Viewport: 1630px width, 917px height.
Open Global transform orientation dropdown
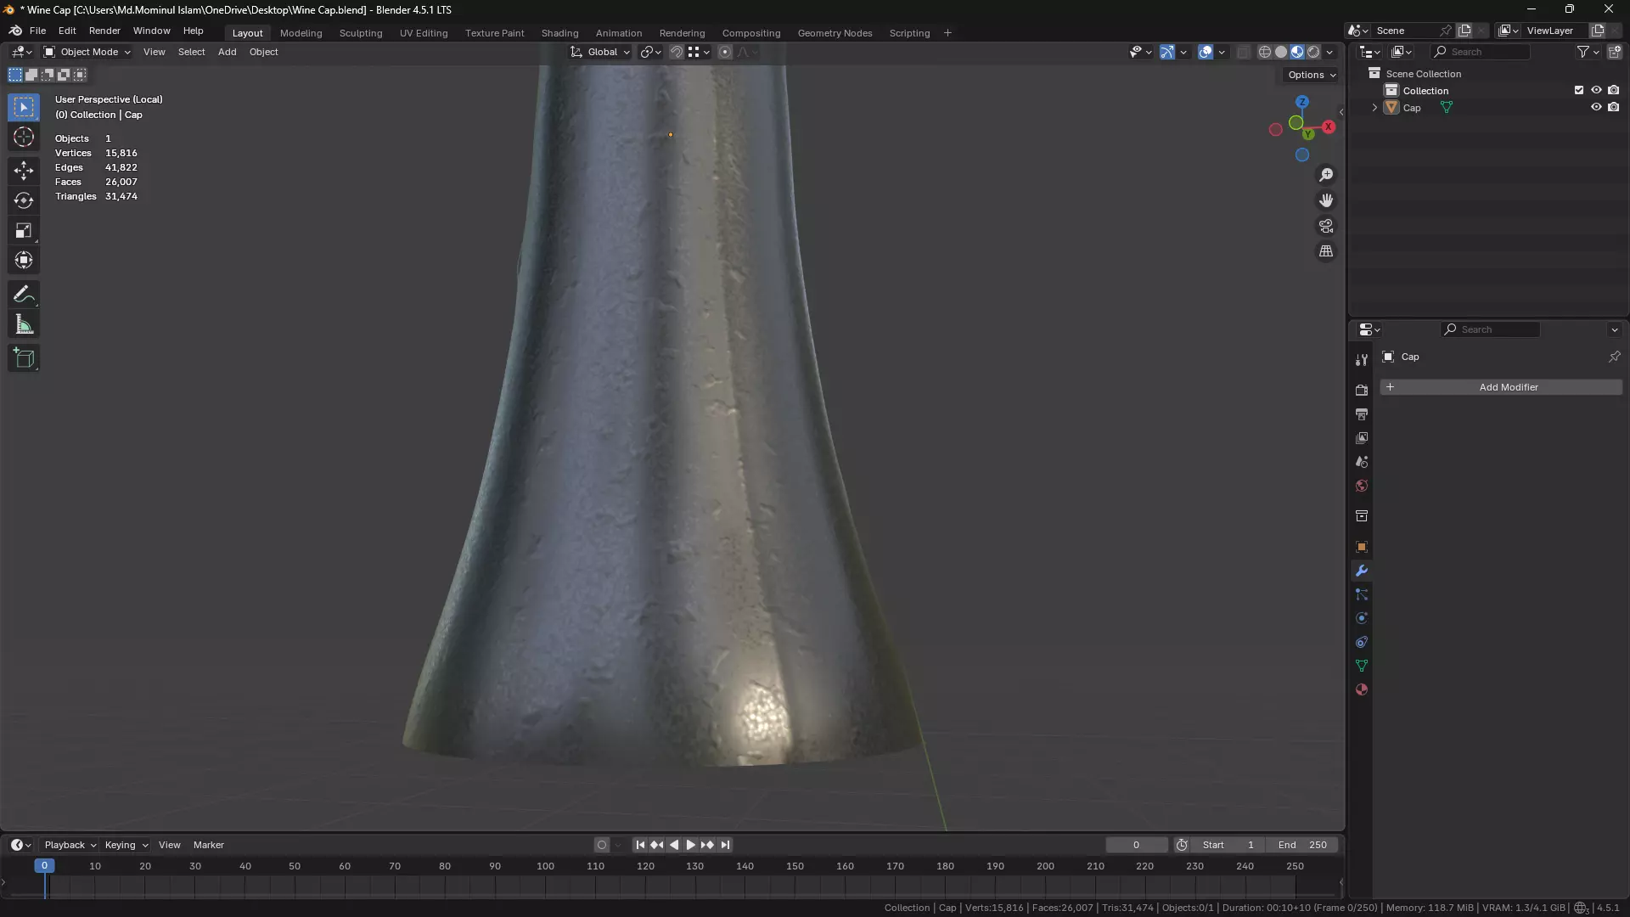tap(601, 52)
